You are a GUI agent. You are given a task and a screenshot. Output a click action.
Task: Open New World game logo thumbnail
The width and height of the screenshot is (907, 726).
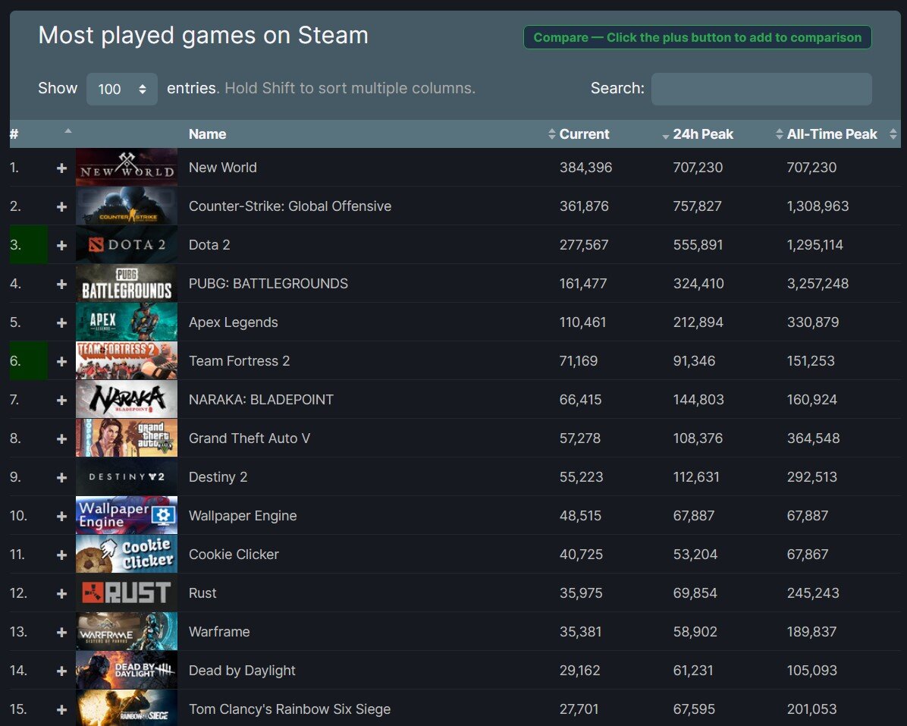127,167
